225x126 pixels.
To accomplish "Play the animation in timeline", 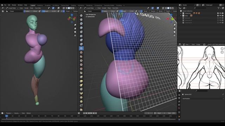I will point(91,113).
